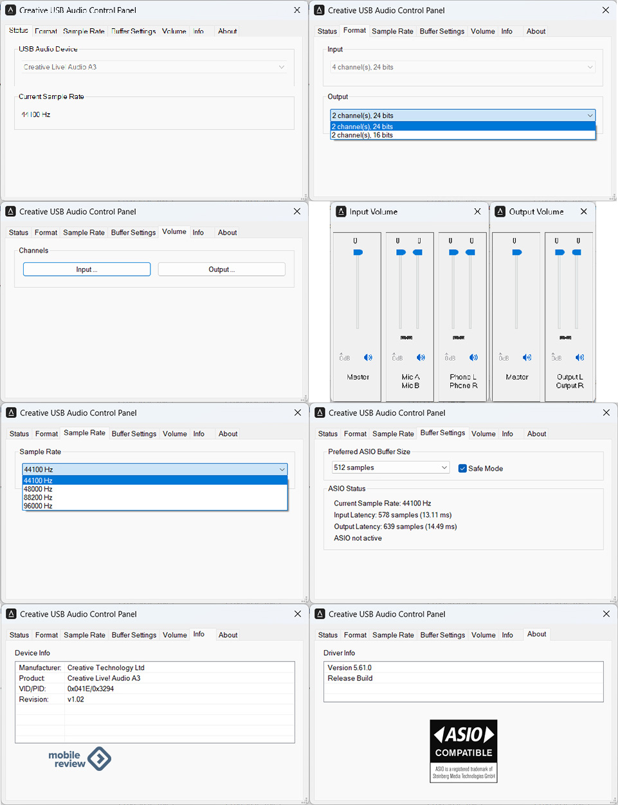Viewport: 618px width, 805px height.
Task: Click the active About tab above Driver Info
Action: click(536, 634)
